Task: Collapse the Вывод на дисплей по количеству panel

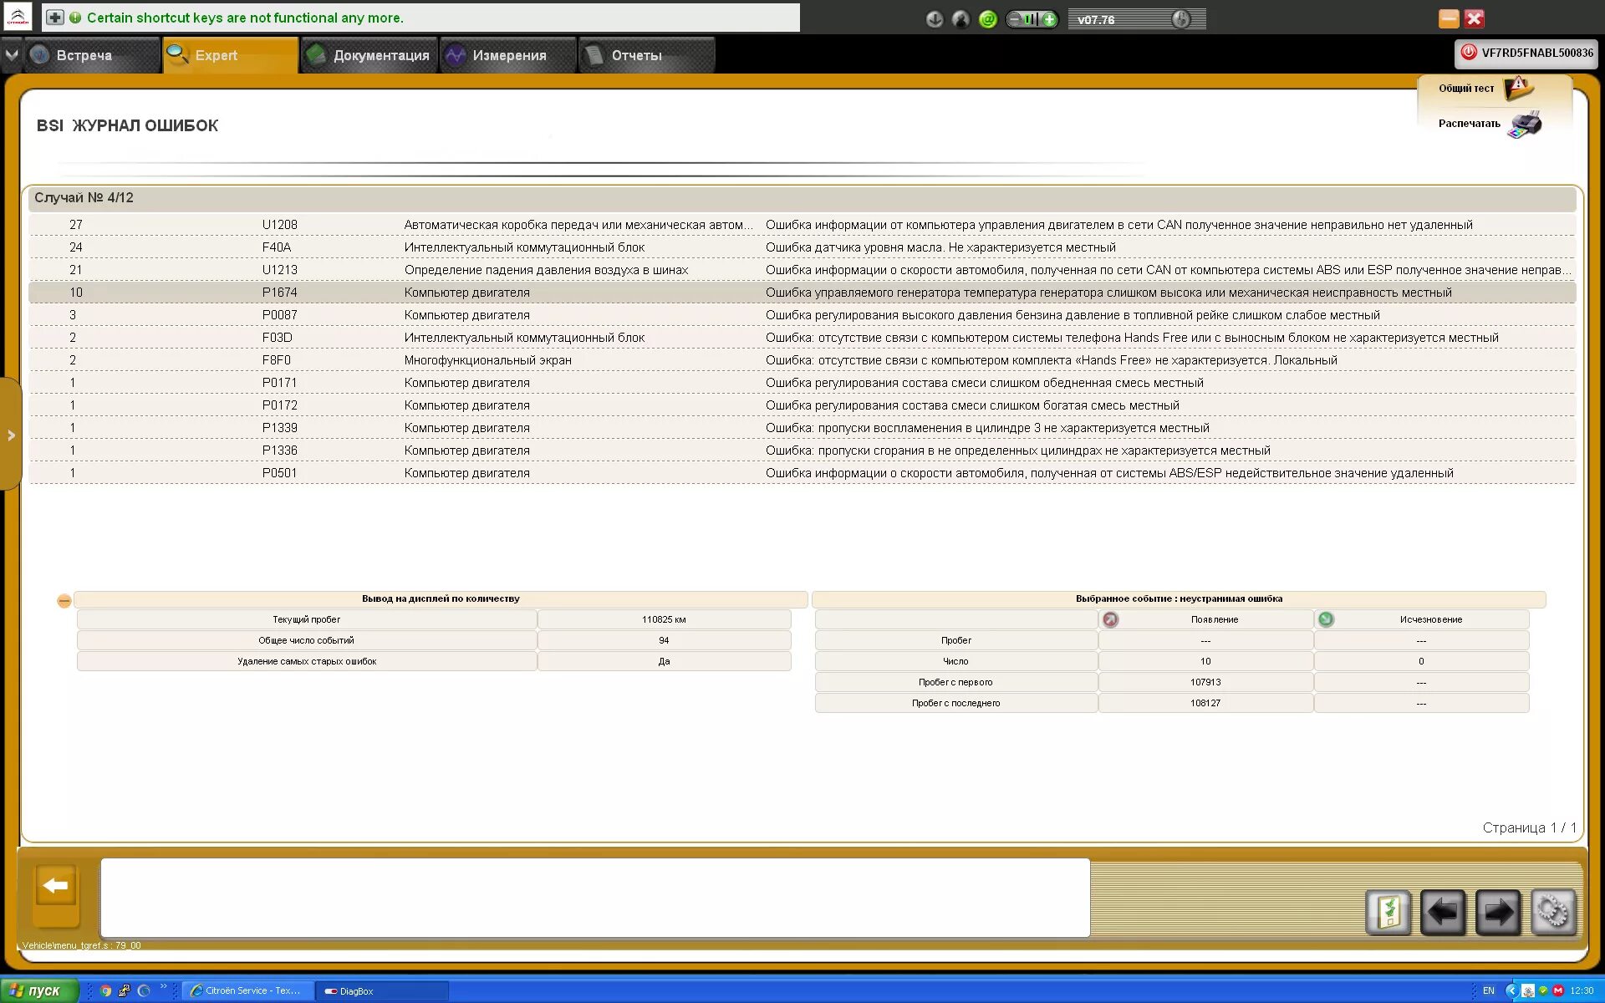Action: [64, 600]
